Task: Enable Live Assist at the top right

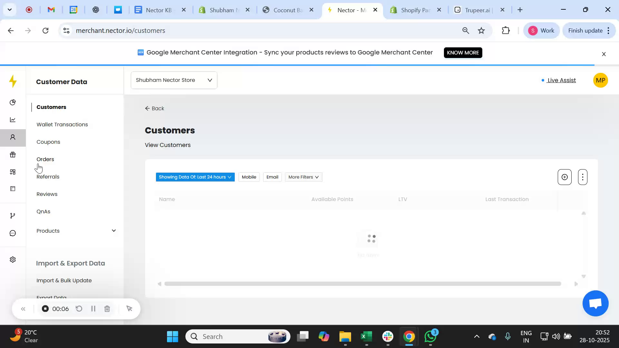Action: point(562,80)
